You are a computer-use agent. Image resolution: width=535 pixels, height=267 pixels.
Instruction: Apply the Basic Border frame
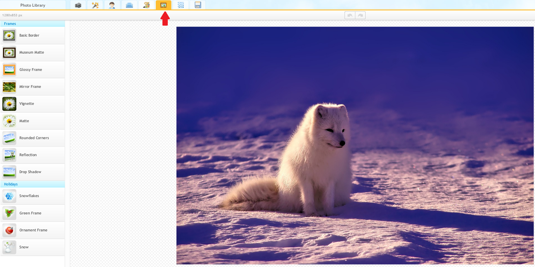(32, 35)
